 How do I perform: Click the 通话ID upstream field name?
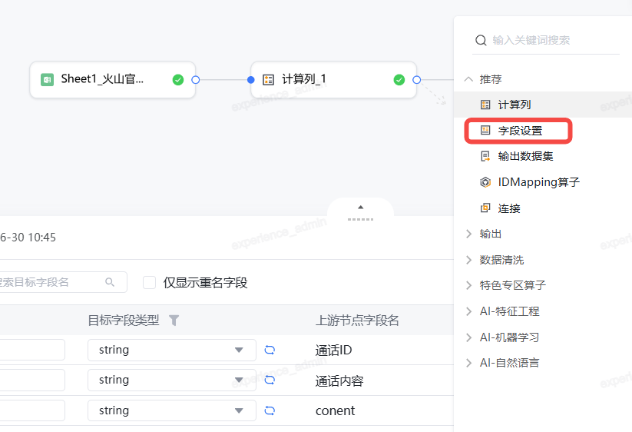[334, 350]
